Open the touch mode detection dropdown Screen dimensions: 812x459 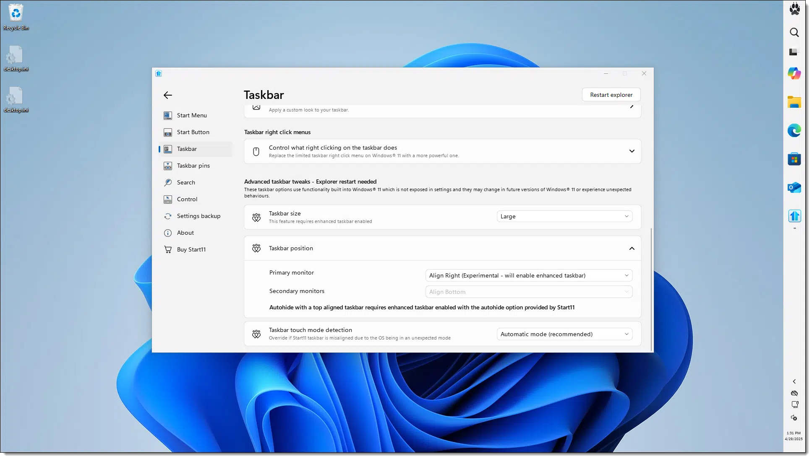pos(564,334)
